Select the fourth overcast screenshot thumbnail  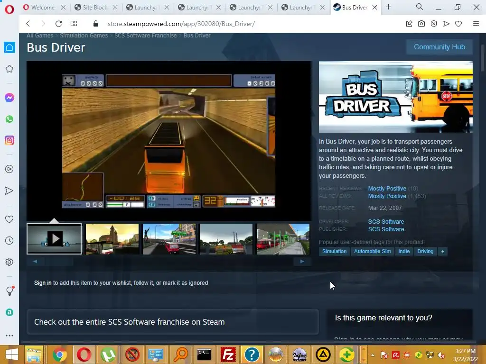tap(226, 239)
